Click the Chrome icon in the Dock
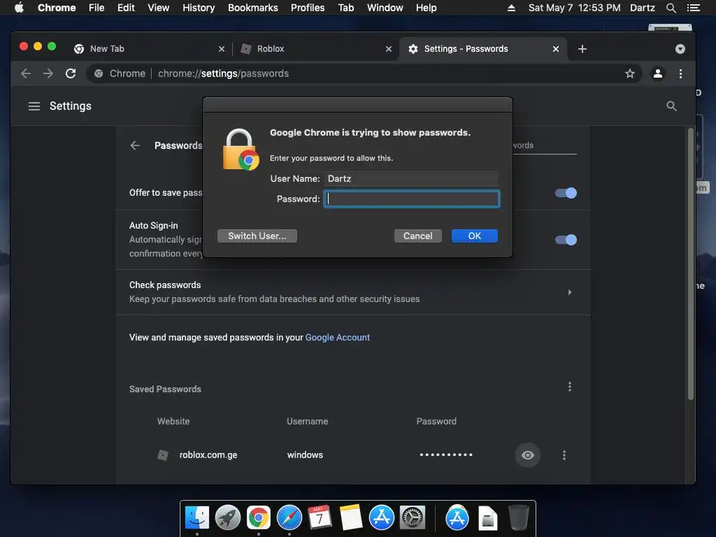This screenshot has width=716, height=537. (x=259, y=518)
